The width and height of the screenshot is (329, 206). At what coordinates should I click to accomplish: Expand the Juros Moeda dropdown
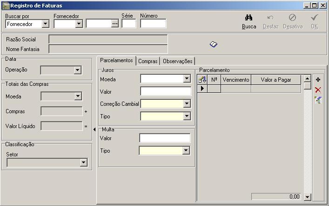click(x=187, y=79)
